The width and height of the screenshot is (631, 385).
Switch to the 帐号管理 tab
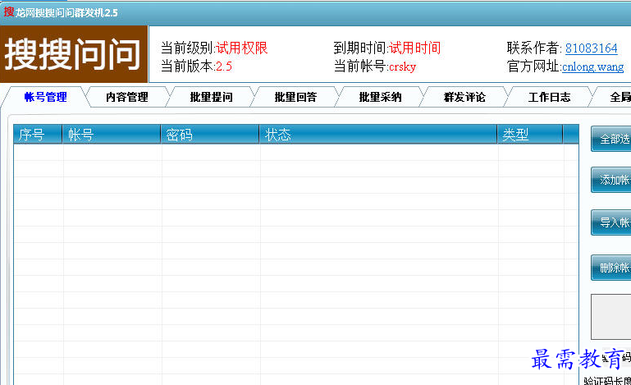[x=45, y=97]
